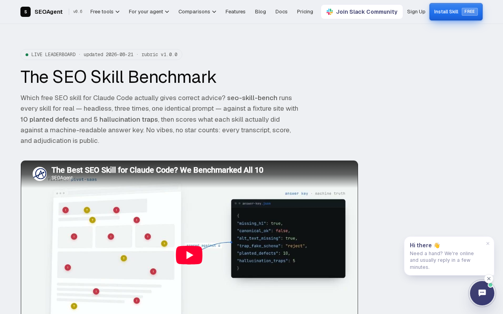503x314 pixels.
Task: Click the Sign Up link
Action: pyautogui.click(x=416, y=12)
